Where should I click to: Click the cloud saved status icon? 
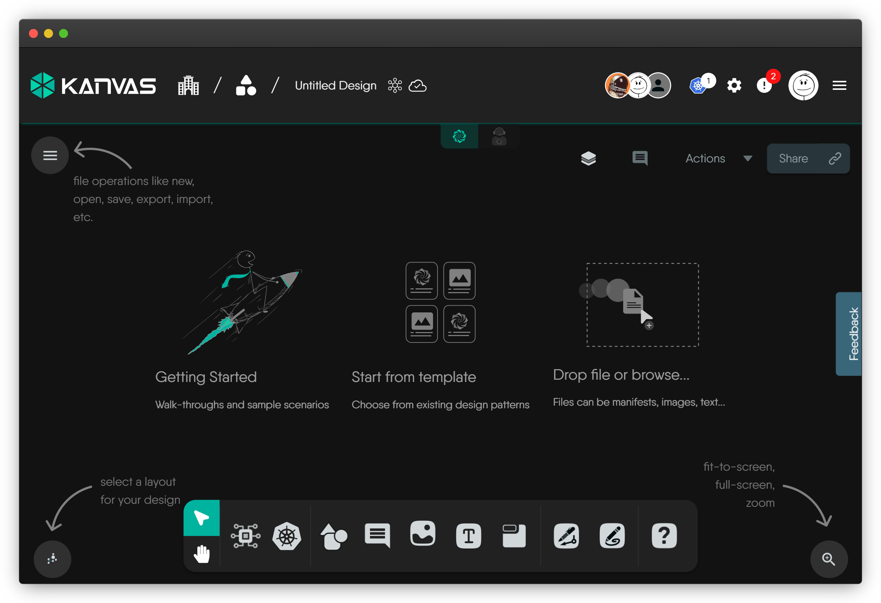417,86
